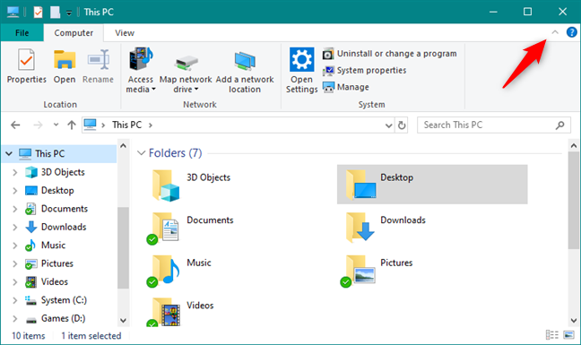Click the Refresh button
Image resolution: width=581 pixels, height=345 pixels.
(x=402, y=125)
